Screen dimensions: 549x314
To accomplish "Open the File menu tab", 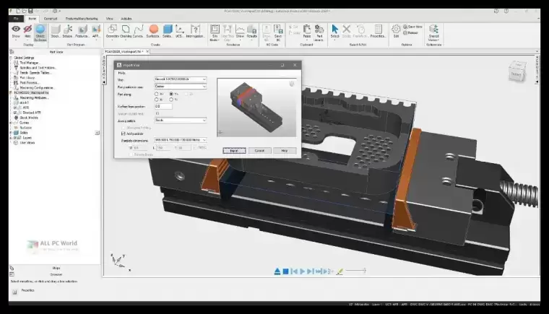I will pos(16,19).
